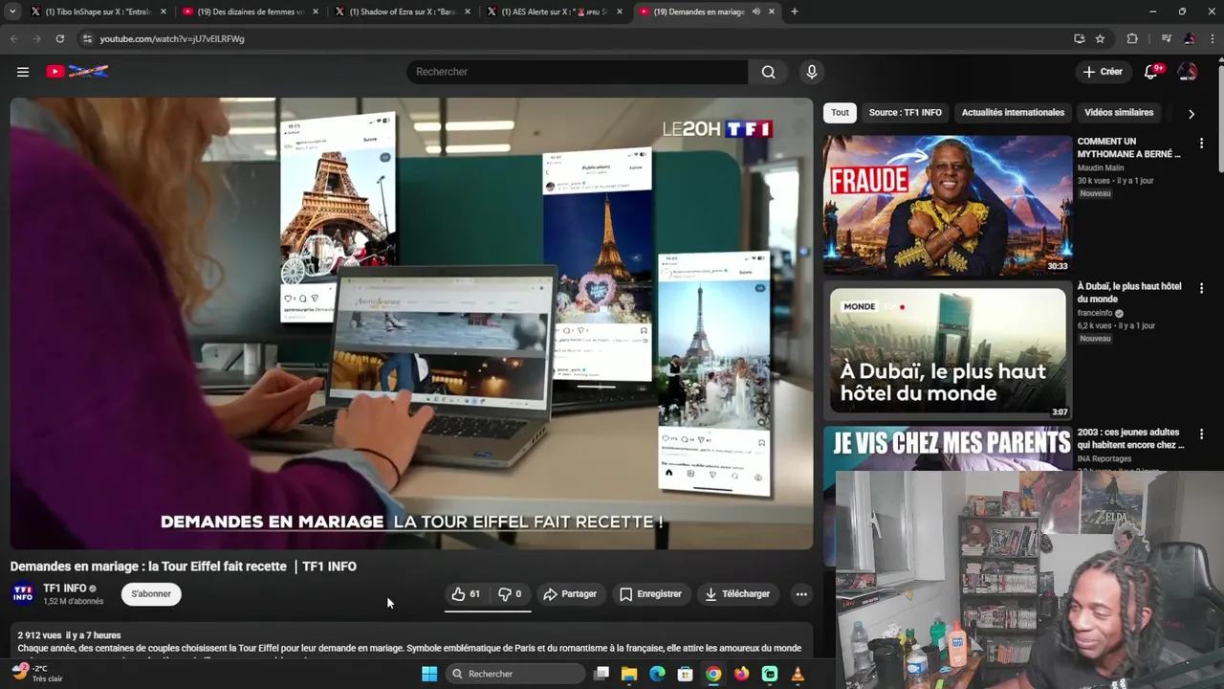Mute the tab using its speaker icon
1224x689 pixels.
pos(755,11)
